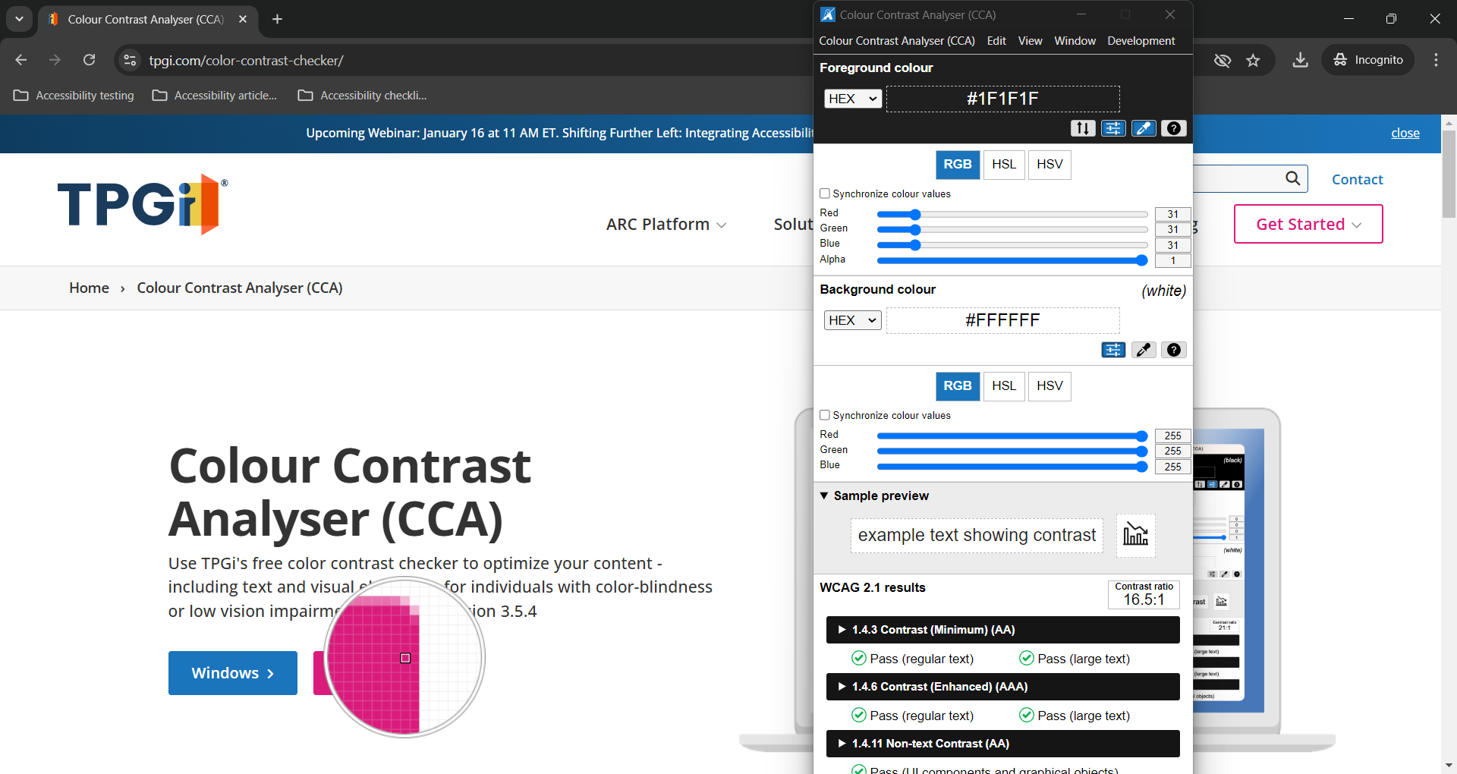The width and height of the screenshot is (1457, 774).
Task: Click the foreground Blue slider
Action: (x=1012, y=245)
